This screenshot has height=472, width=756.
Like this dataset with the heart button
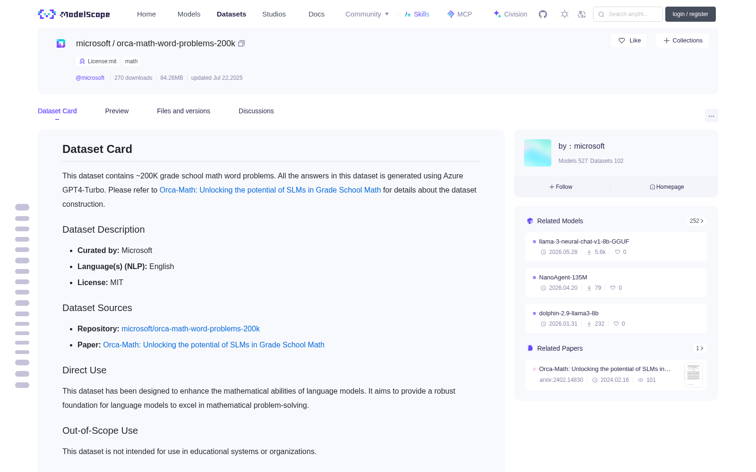pyautogui.click(x=629, y=41)
